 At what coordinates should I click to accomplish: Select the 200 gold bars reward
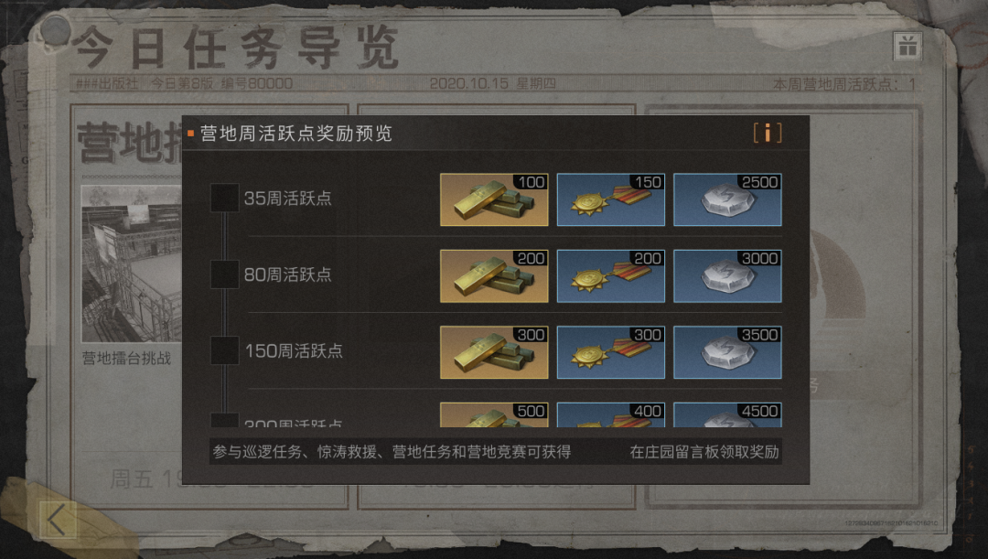pos(494,276)
